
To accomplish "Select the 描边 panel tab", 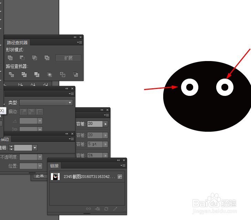I will [5, 139].
